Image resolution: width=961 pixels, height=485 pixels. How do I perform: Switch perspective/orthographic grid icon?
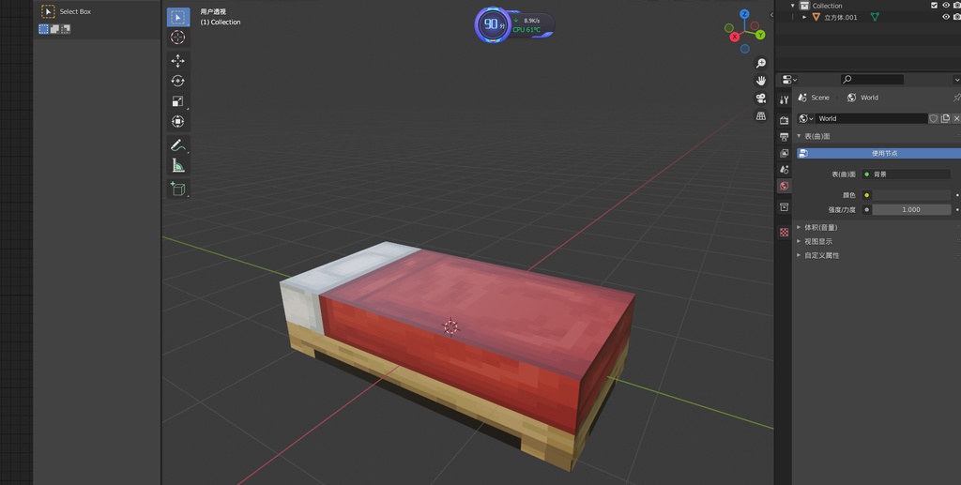[x=760, y=116]
